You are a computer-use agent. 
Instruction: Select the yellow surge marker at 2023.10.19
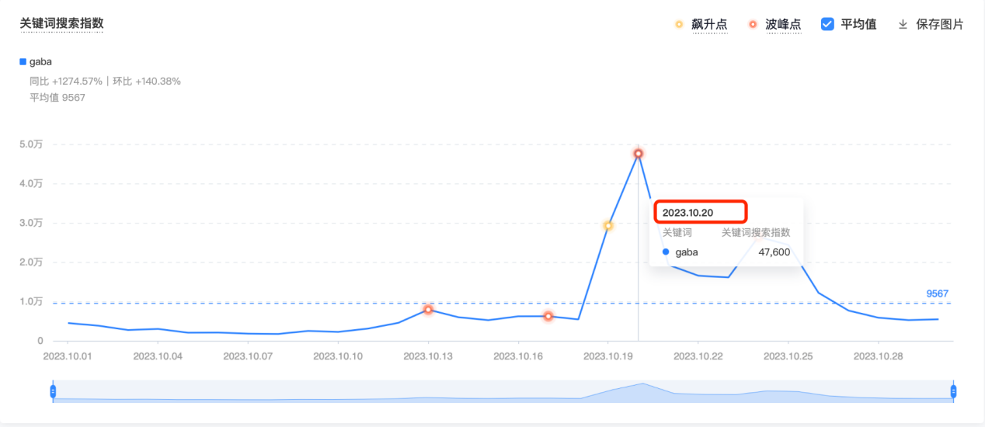pos(608,226)
